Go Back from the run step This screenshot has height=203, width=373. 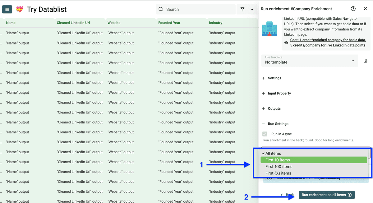287,195
